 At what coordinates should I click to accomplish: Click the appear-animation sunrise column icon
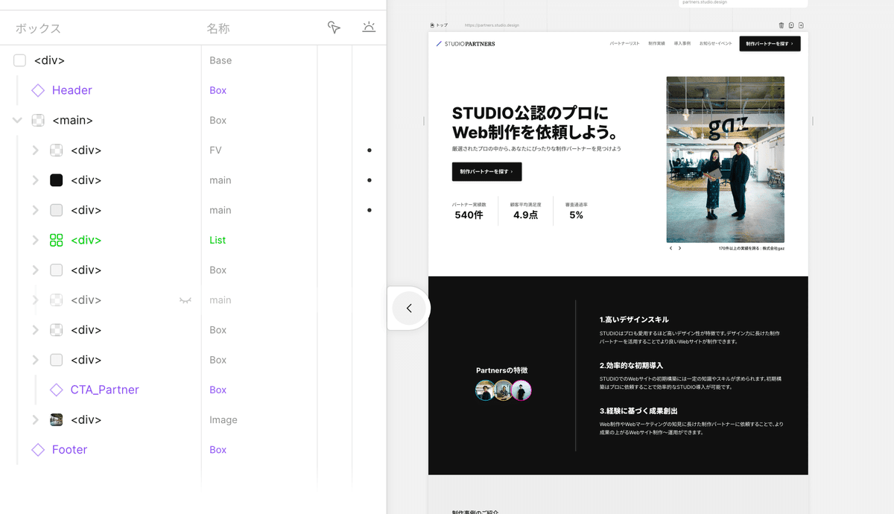[369, 28]
